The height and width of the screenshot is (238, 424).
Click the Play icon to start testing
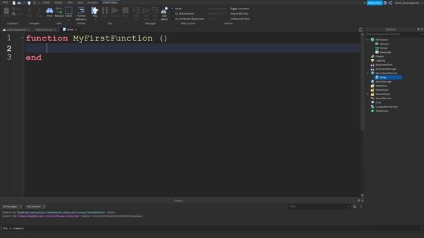coord(95,11)
